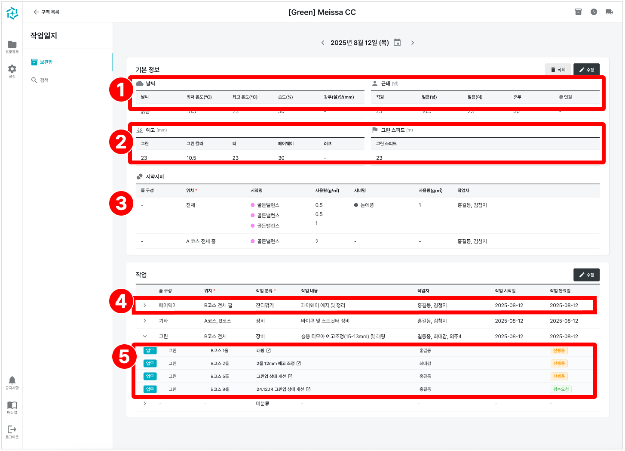
Task: Click the Meissa logo icon
Action: [12, 13]
